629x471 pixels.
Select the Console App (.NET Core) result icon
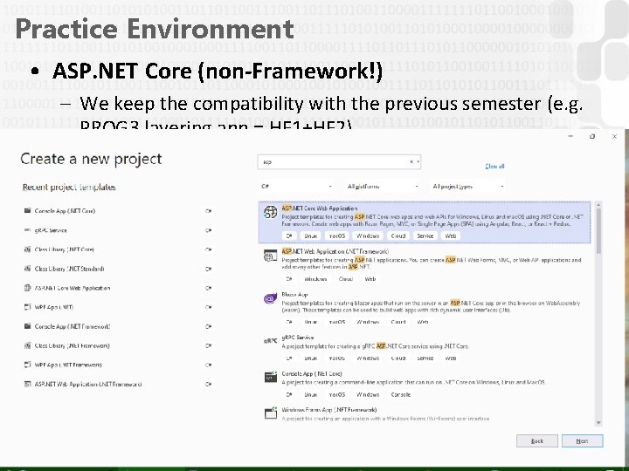click(271, 377)
